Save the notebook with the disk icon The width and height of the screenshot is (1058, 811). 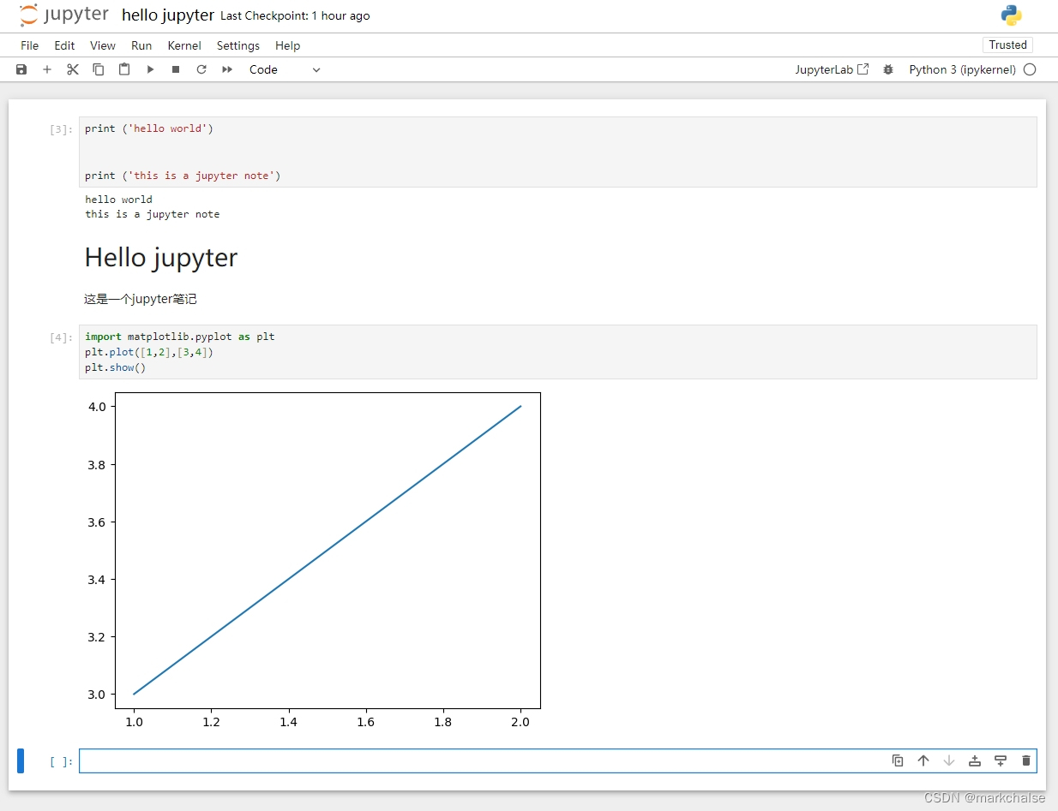pyautogui.click(x=21, y=69)
